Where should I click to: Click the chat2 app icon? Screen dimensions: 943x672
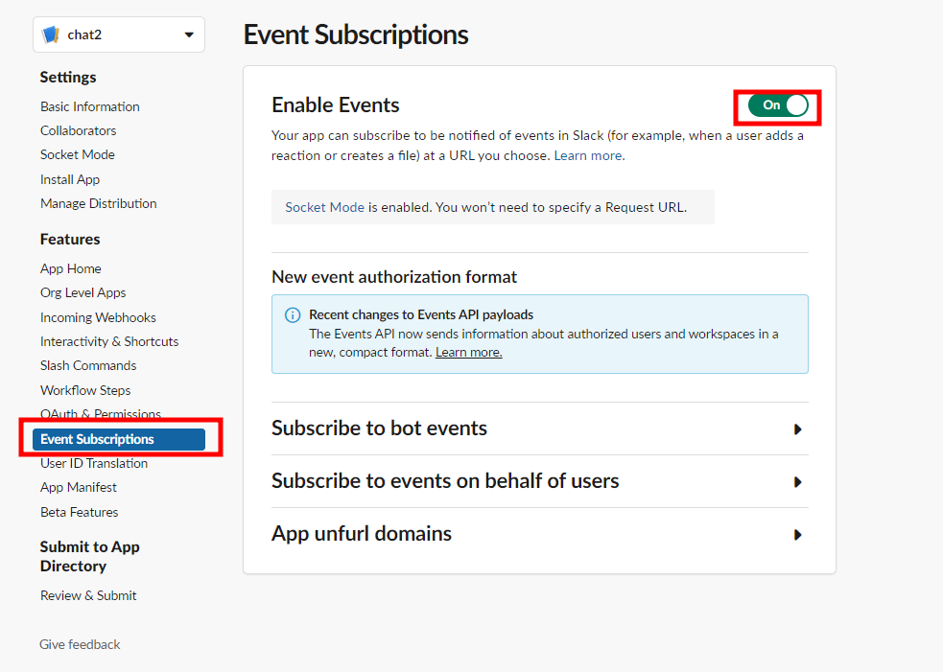(51, 35)
